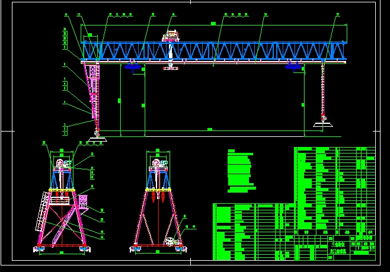Select the lower span dimension label between the legs
Viewport: 390px width, 272px height.
point(210,129)
